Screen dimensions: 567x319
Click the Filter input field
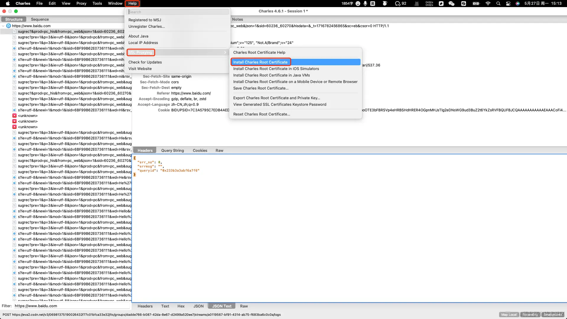point(72,306)
